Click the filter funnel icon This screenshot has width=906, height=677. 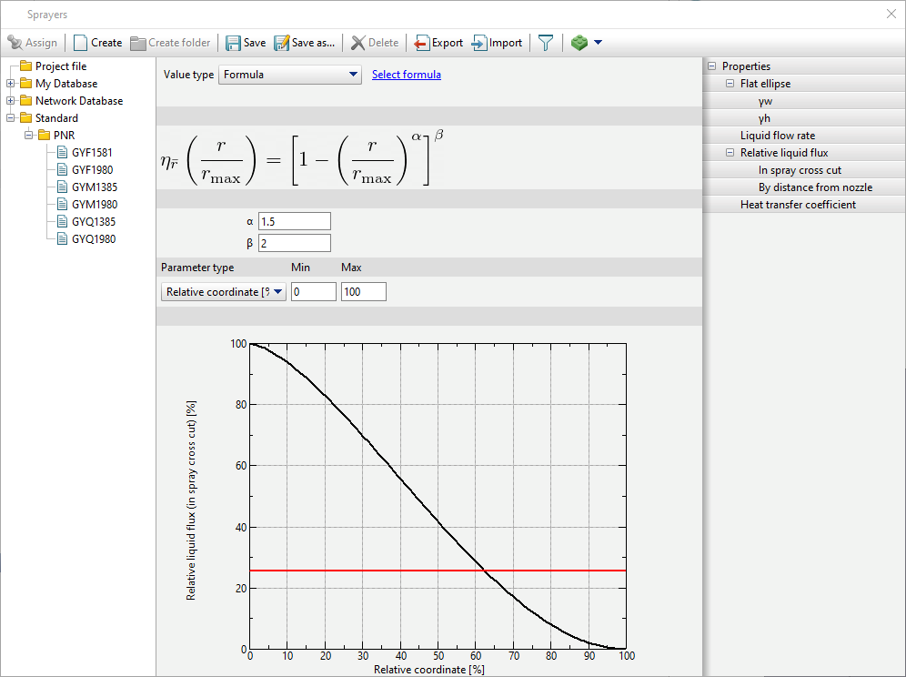click(545, 43)
